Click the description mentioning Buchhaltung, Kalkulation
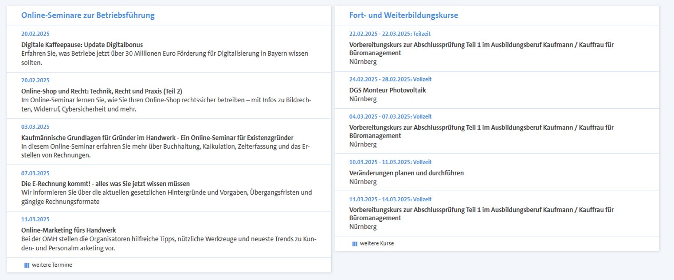 [165, 151]
